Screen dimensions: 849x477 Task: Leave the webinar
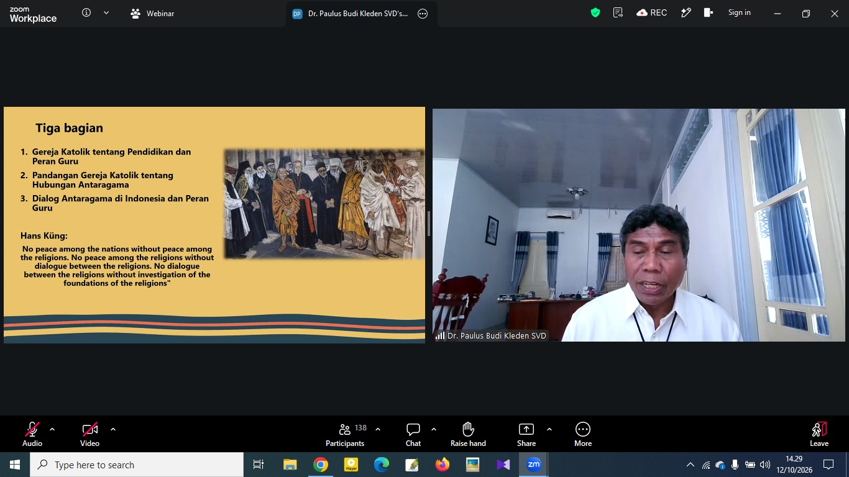[819, 435]
